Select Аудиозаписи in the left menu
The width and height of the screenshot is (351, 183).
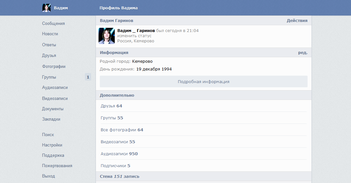(55, 87)
